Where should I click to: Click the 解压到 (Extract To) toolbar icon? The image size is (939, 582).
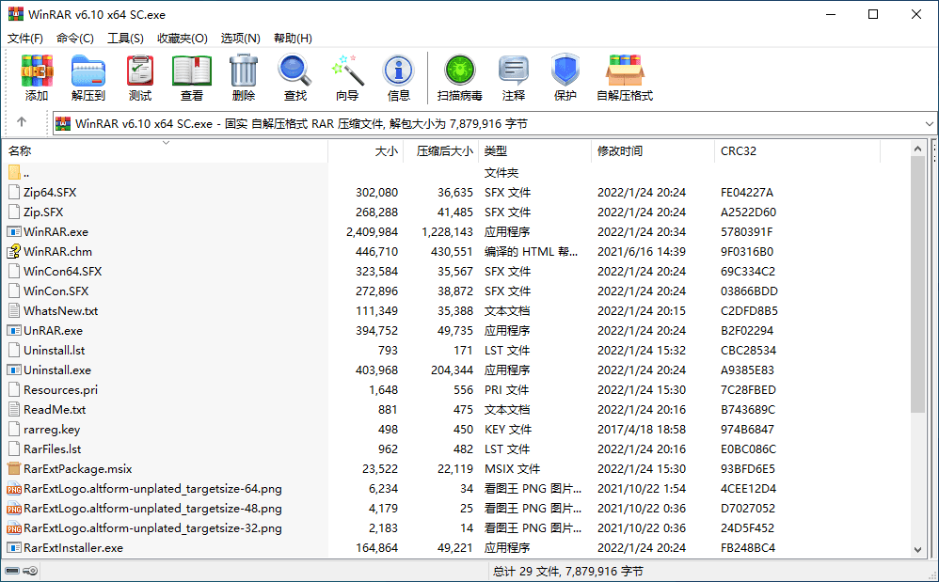[x=88, y=71]
